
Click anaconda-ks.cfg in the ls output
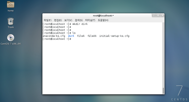pos(54,36)
